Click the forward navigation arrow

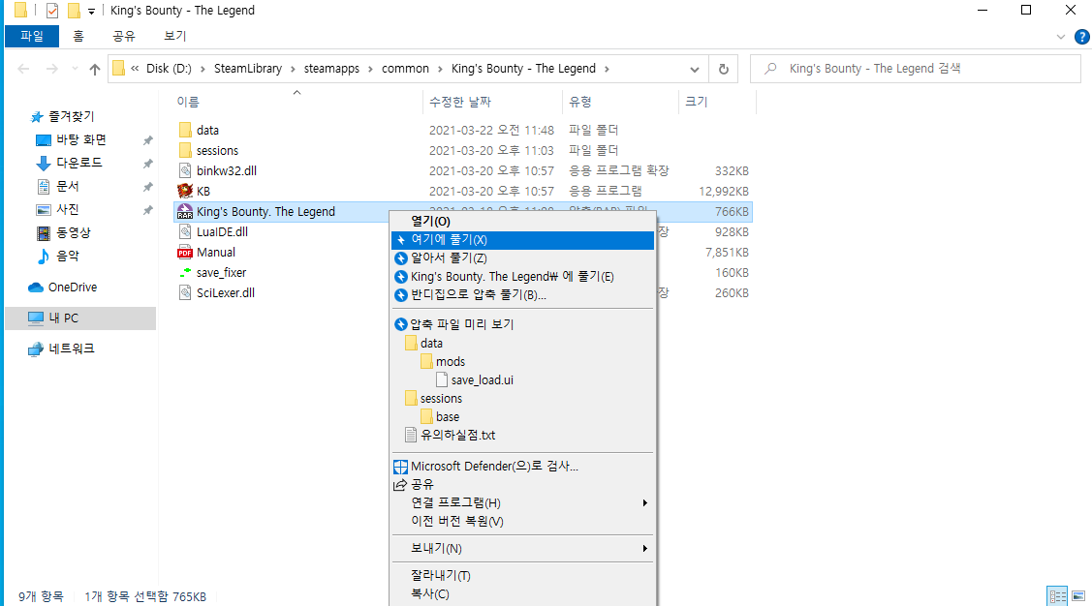point(52,69)
